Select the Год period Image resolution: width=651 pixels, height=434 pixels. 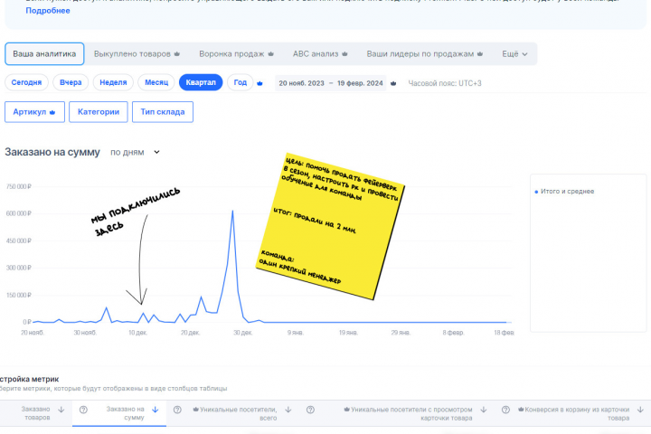(241, 82)
